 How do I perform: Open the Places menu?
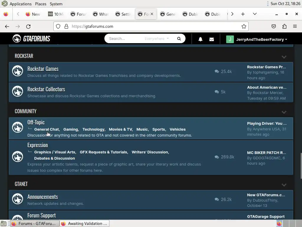click(x=41, y=4)
